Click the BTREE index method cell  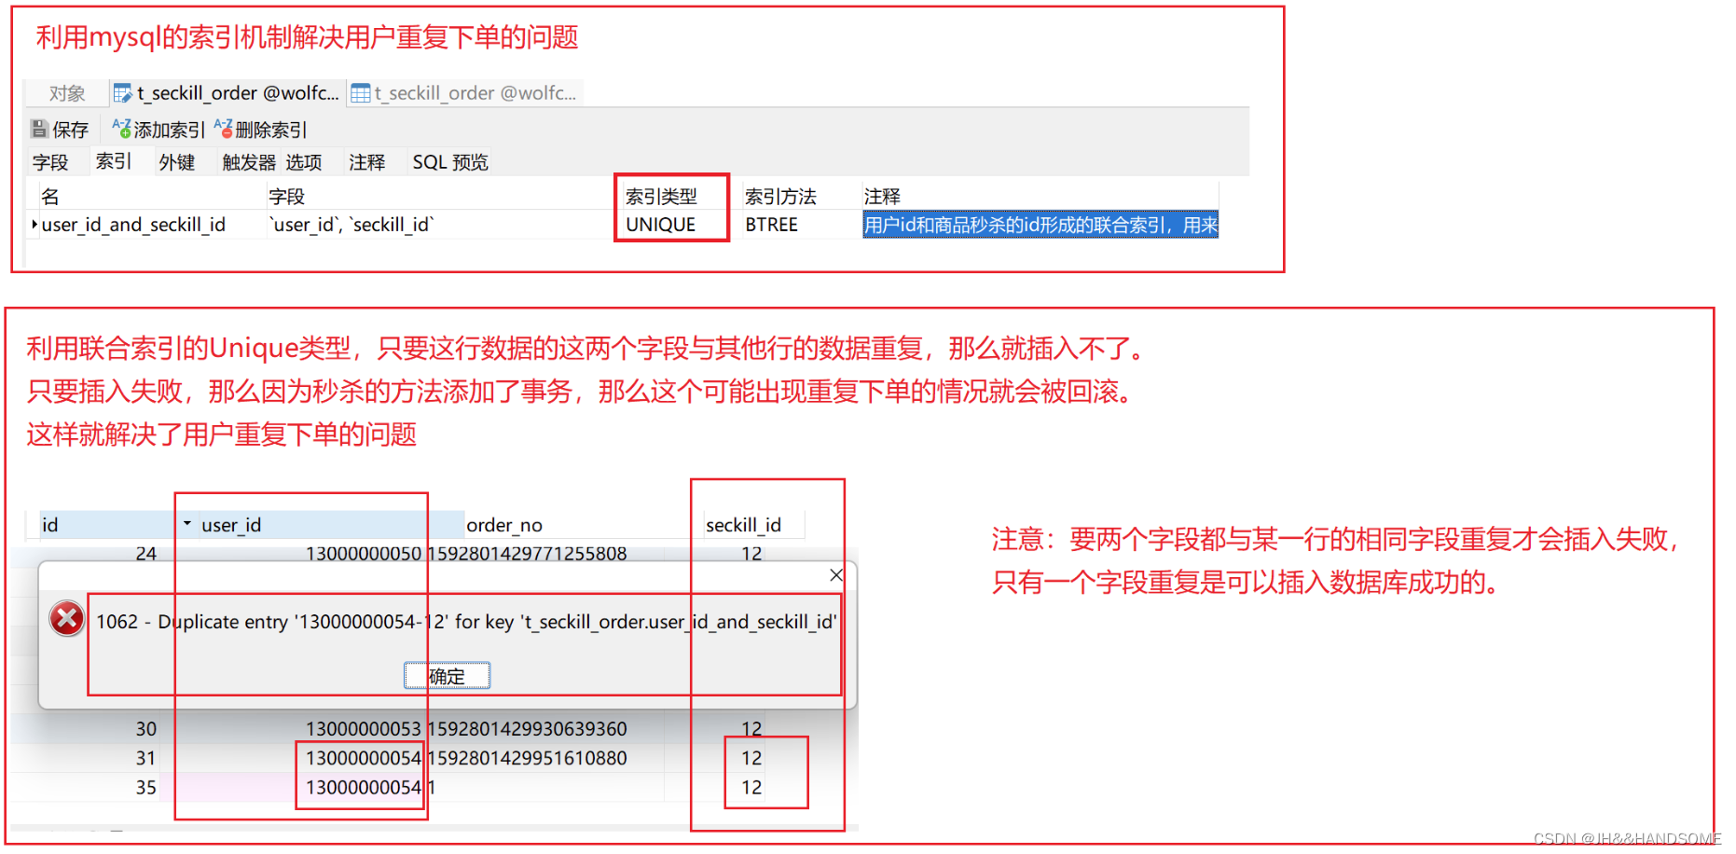click(772, 225)
